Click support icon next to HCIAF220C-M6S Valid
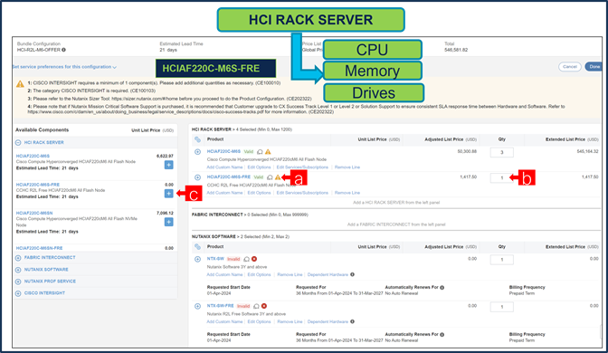608x353 pixels. pyautogui.click(x=260, y=152)
